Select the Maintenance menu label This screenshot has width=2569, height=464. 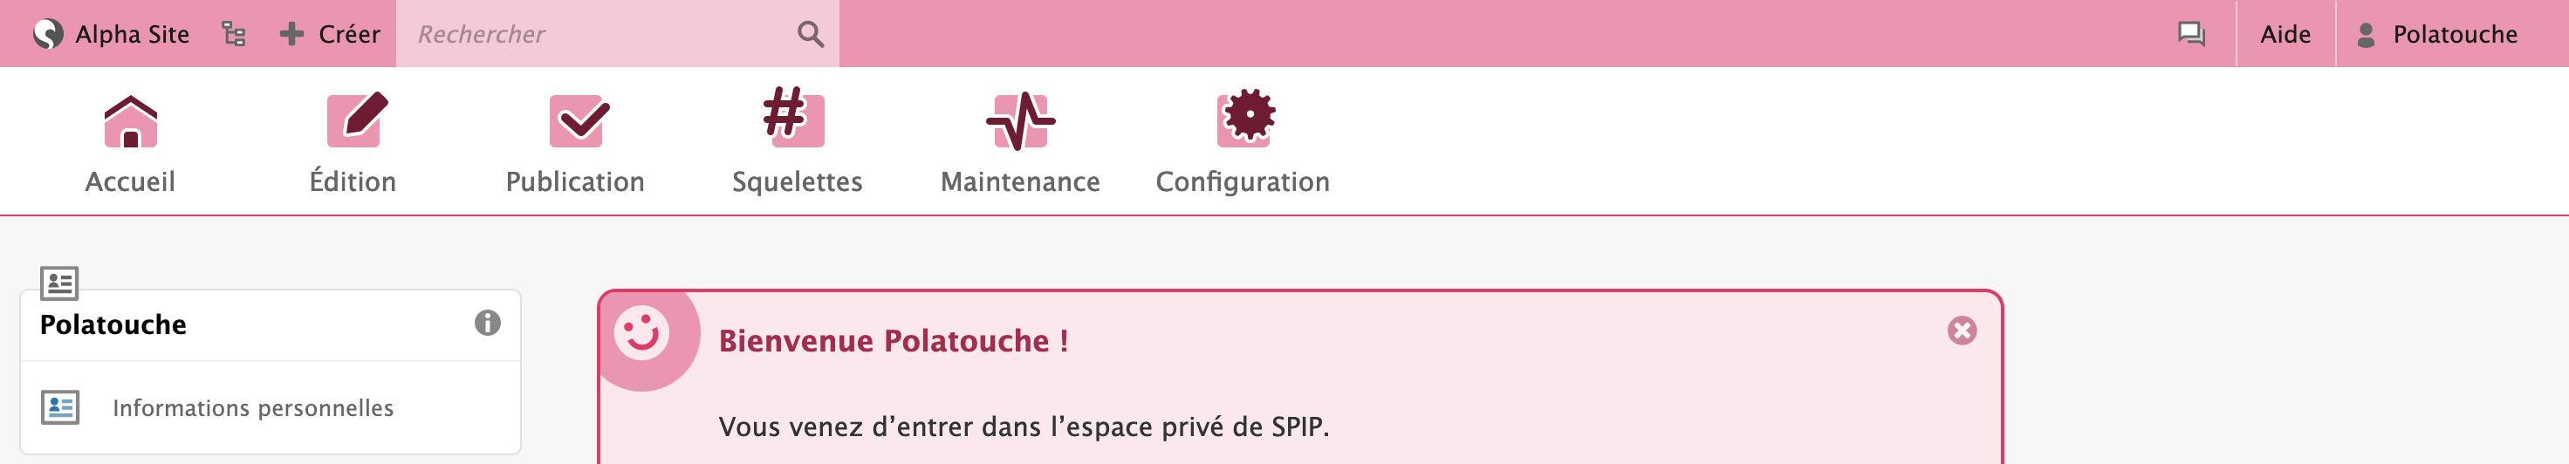[1019, 181]
